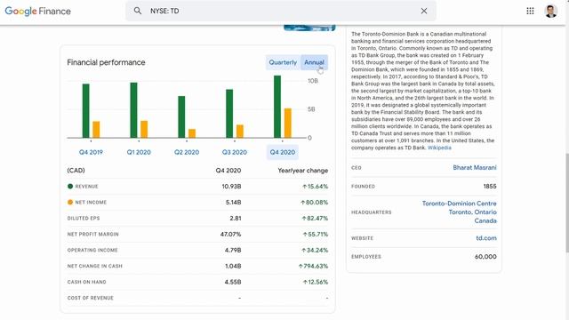The width and height of the screenshot is (569, 320).
Task: Click the Q4 2019 green revenue bar
Action: tap(85, 111)
